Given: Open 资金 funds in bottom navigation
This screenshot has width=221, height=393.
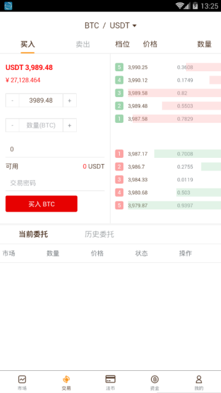Looking at the screenshot, I should [155, 383].
